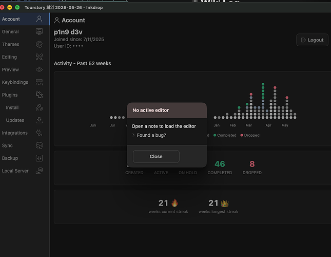
Task: Open the Sync settings
Action: pos(25,145)
